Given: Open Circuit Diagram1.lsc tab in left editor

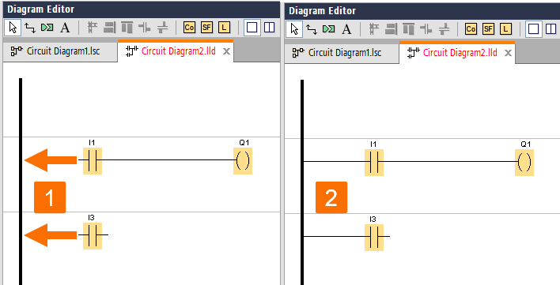Looking at the screenshot, I should pos(60,51).
